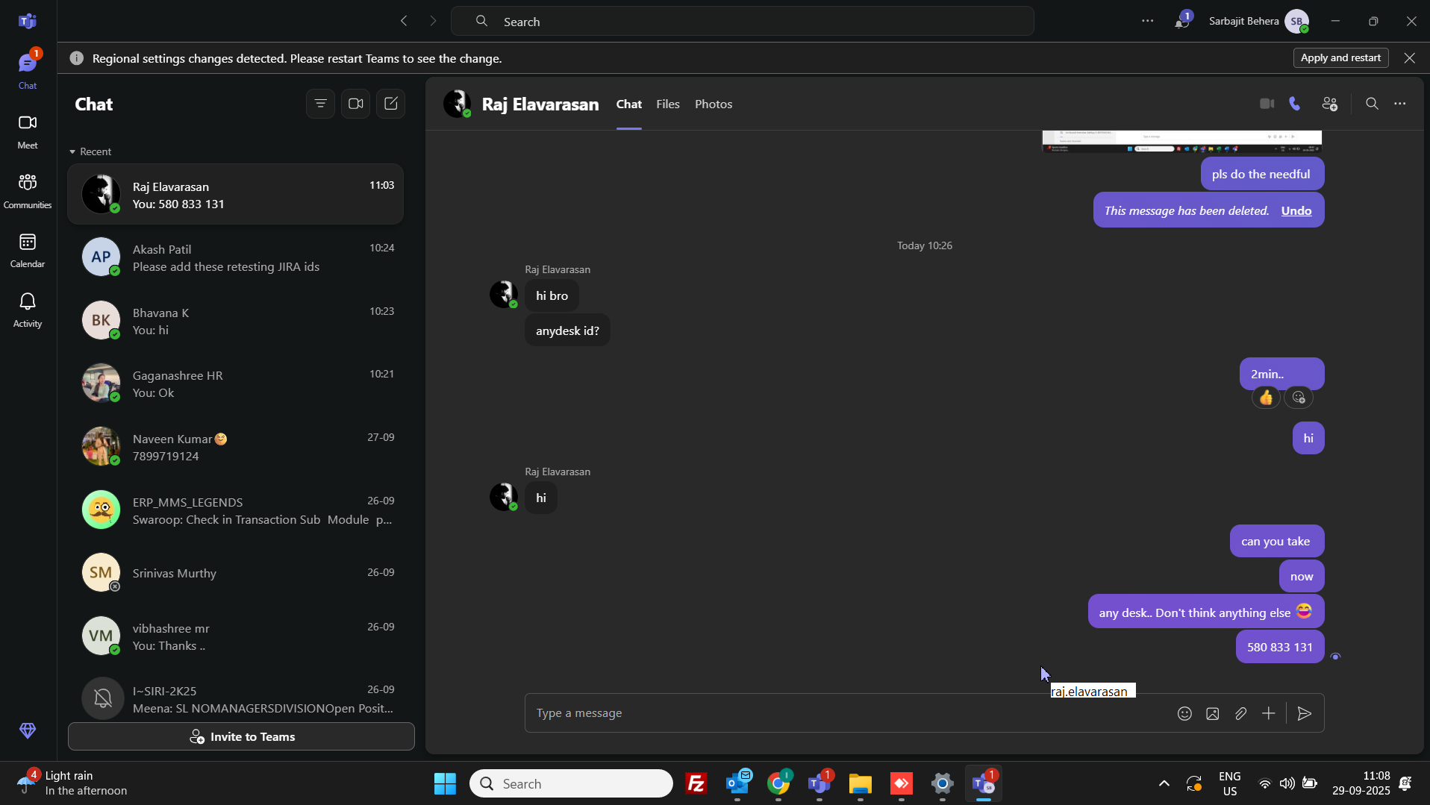Open the Calendar view
This screenshot has height=805, width=1430.
point(28,250)
